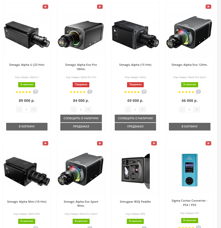Open the 35 reviews bubble for Simagic Alpha
Image resolution: width=221 pixels, height=228 pixels.
144,92
